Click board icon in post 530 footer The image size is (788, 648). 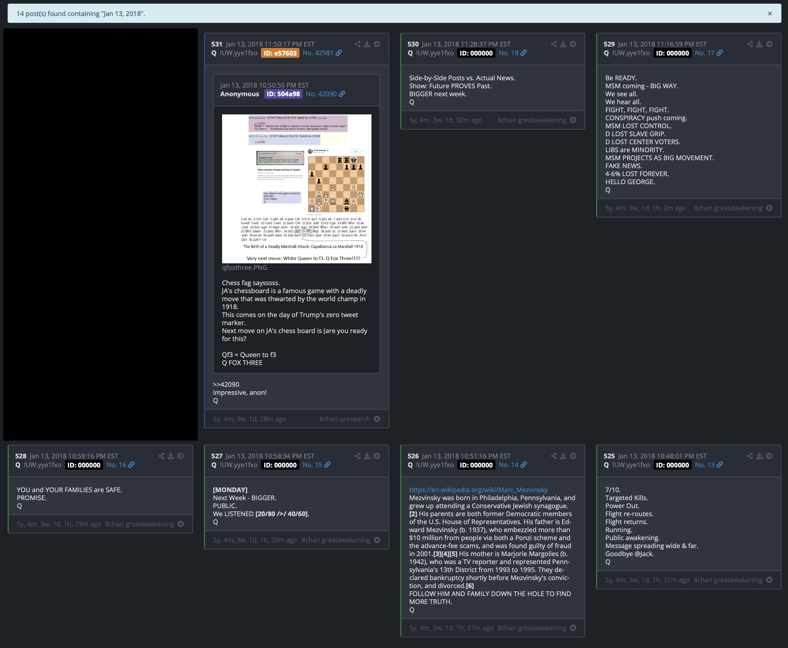[573, 120]
